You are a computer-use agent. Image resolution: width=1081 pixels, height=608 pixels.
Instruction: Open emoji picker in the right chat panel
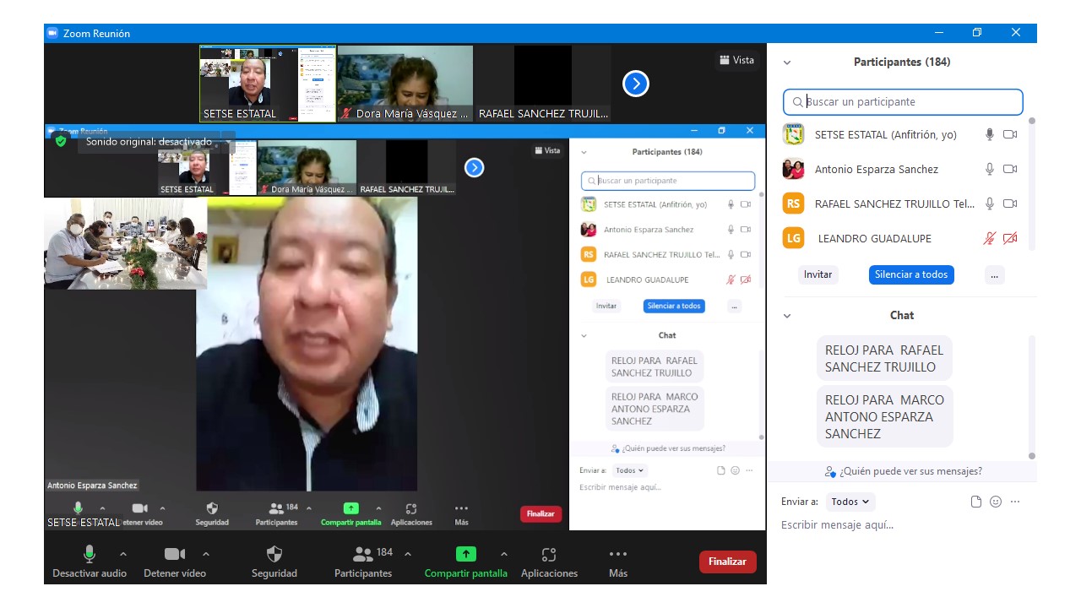tap(996, 502)
